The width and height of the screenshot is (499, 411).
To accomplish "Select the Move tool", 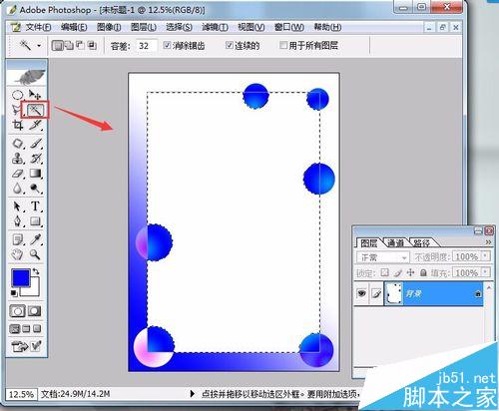I will click(x=35, y=95).
